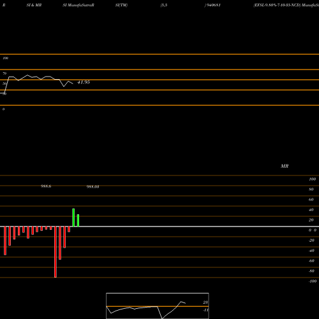Screen dimensions: 319x319
Task: Click the -11 label beside the mini chart
Action: (205, 310)
